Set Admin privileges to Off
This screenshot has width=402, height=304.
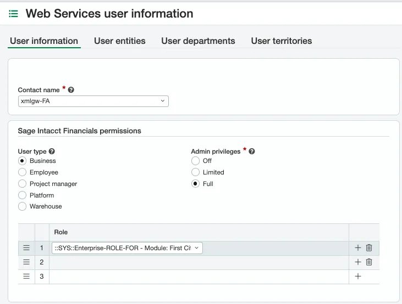[195, 161]
